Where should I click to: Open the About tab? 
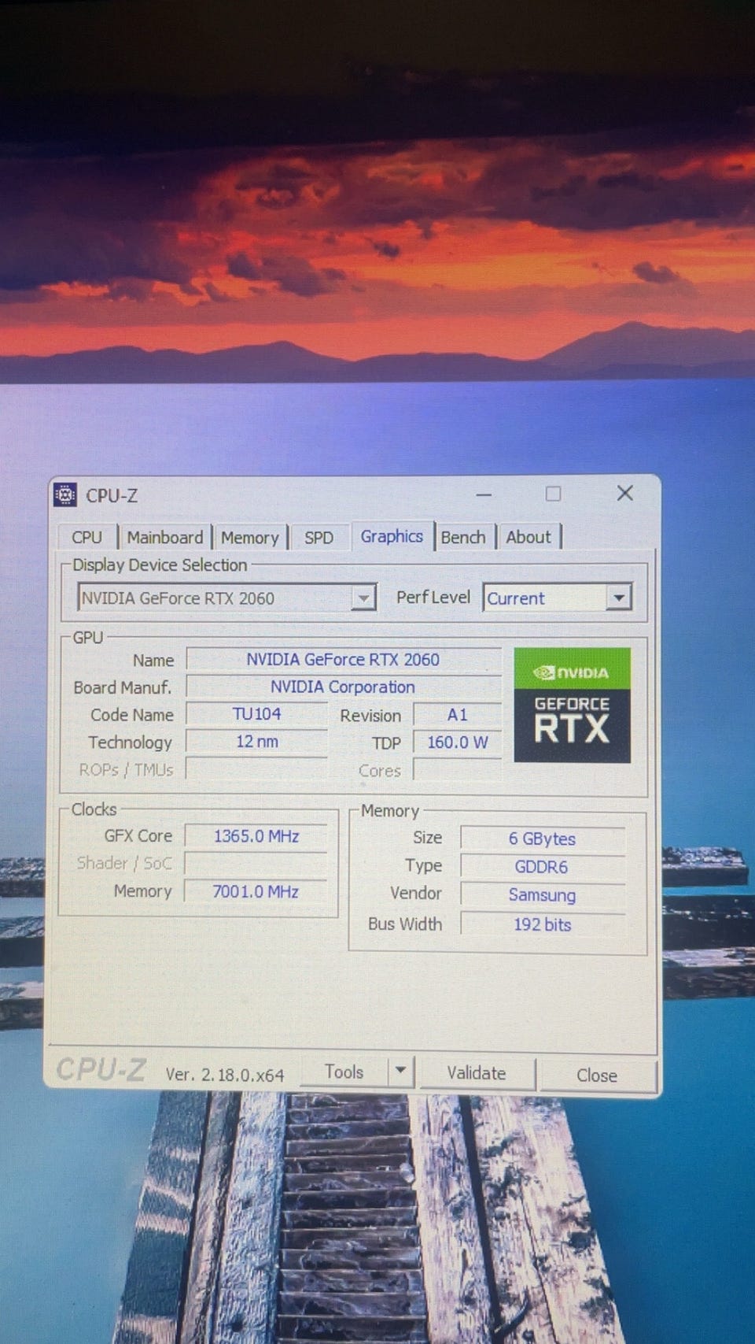click(x=528, y=538)
